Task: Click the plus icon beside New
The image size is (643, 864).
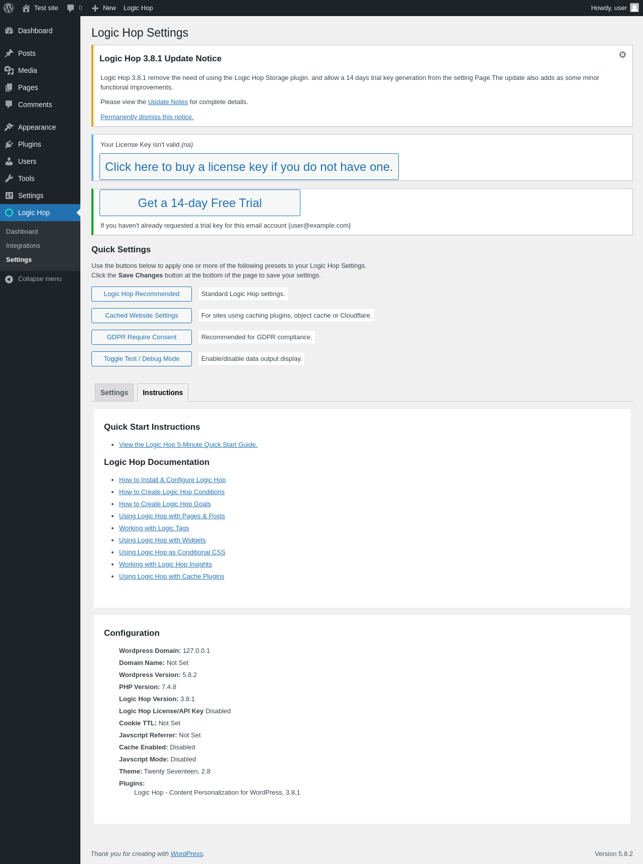Action: 95,8
